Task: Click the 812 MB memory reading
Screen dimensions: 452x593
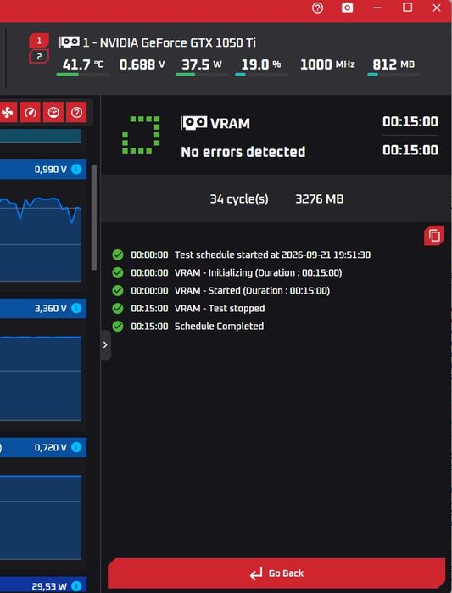Action: [393, 64]
